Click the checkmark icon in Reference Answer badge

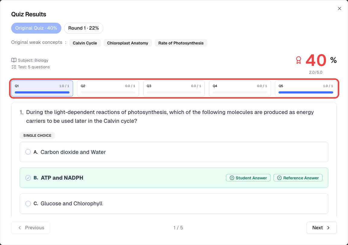[279, 178]
